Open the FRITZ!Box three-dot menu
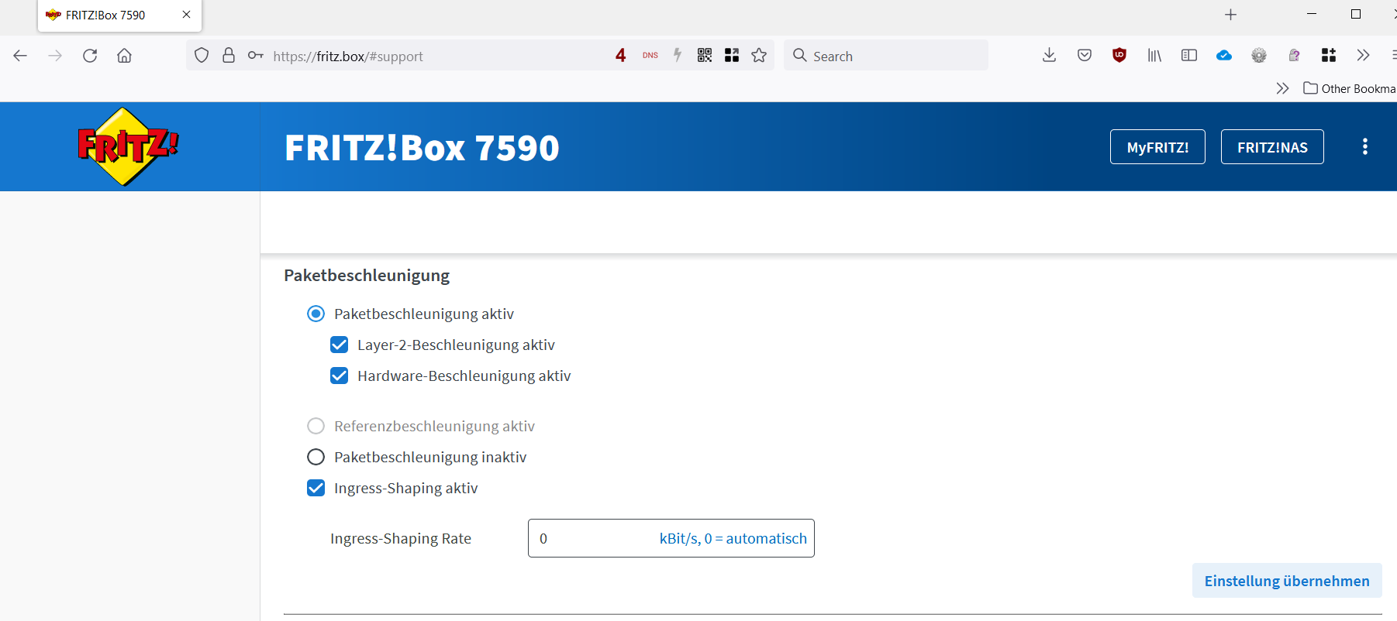This screenshot has height=621, width=1397. (x=1365, y=146)
